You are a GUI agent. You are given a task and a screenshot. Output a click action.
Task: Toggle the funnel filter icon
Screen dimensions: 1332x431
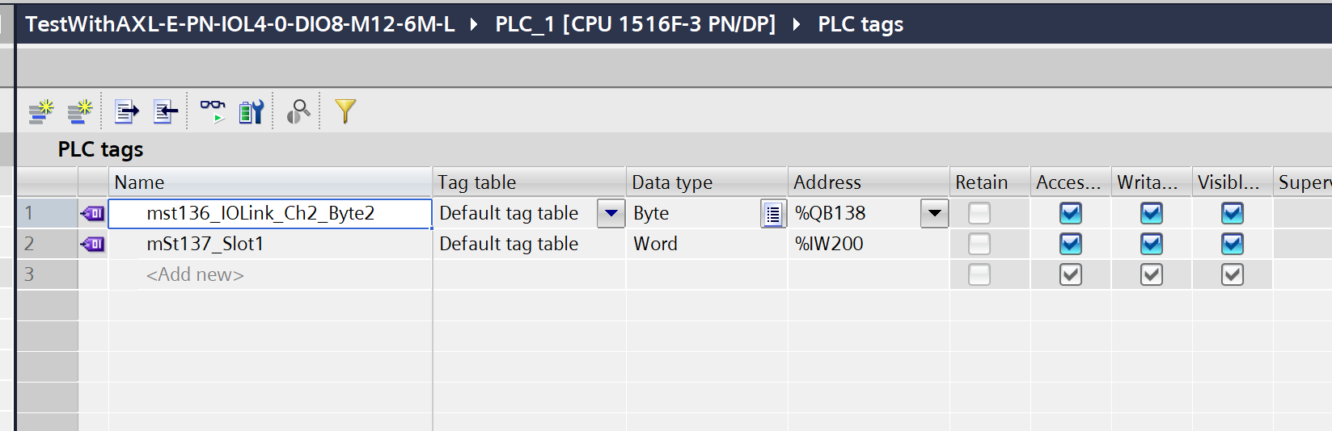(x=345, y=111)
